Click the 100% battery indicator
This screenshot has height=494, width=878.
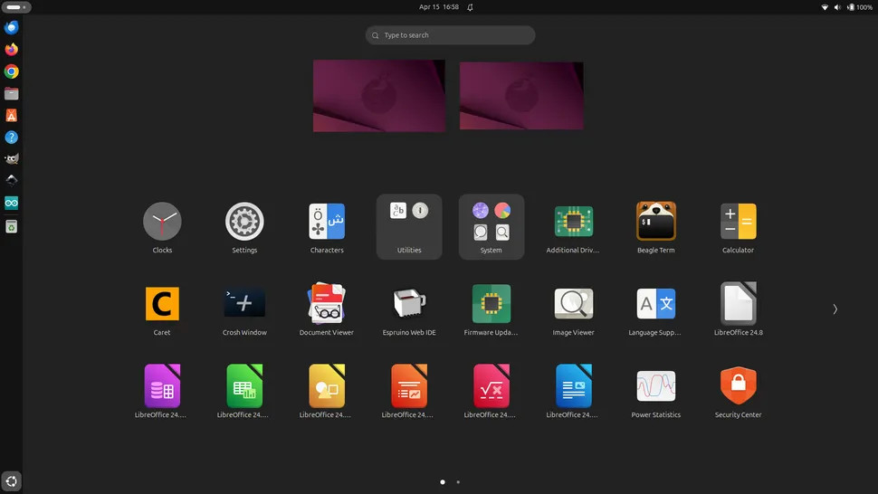860,7
